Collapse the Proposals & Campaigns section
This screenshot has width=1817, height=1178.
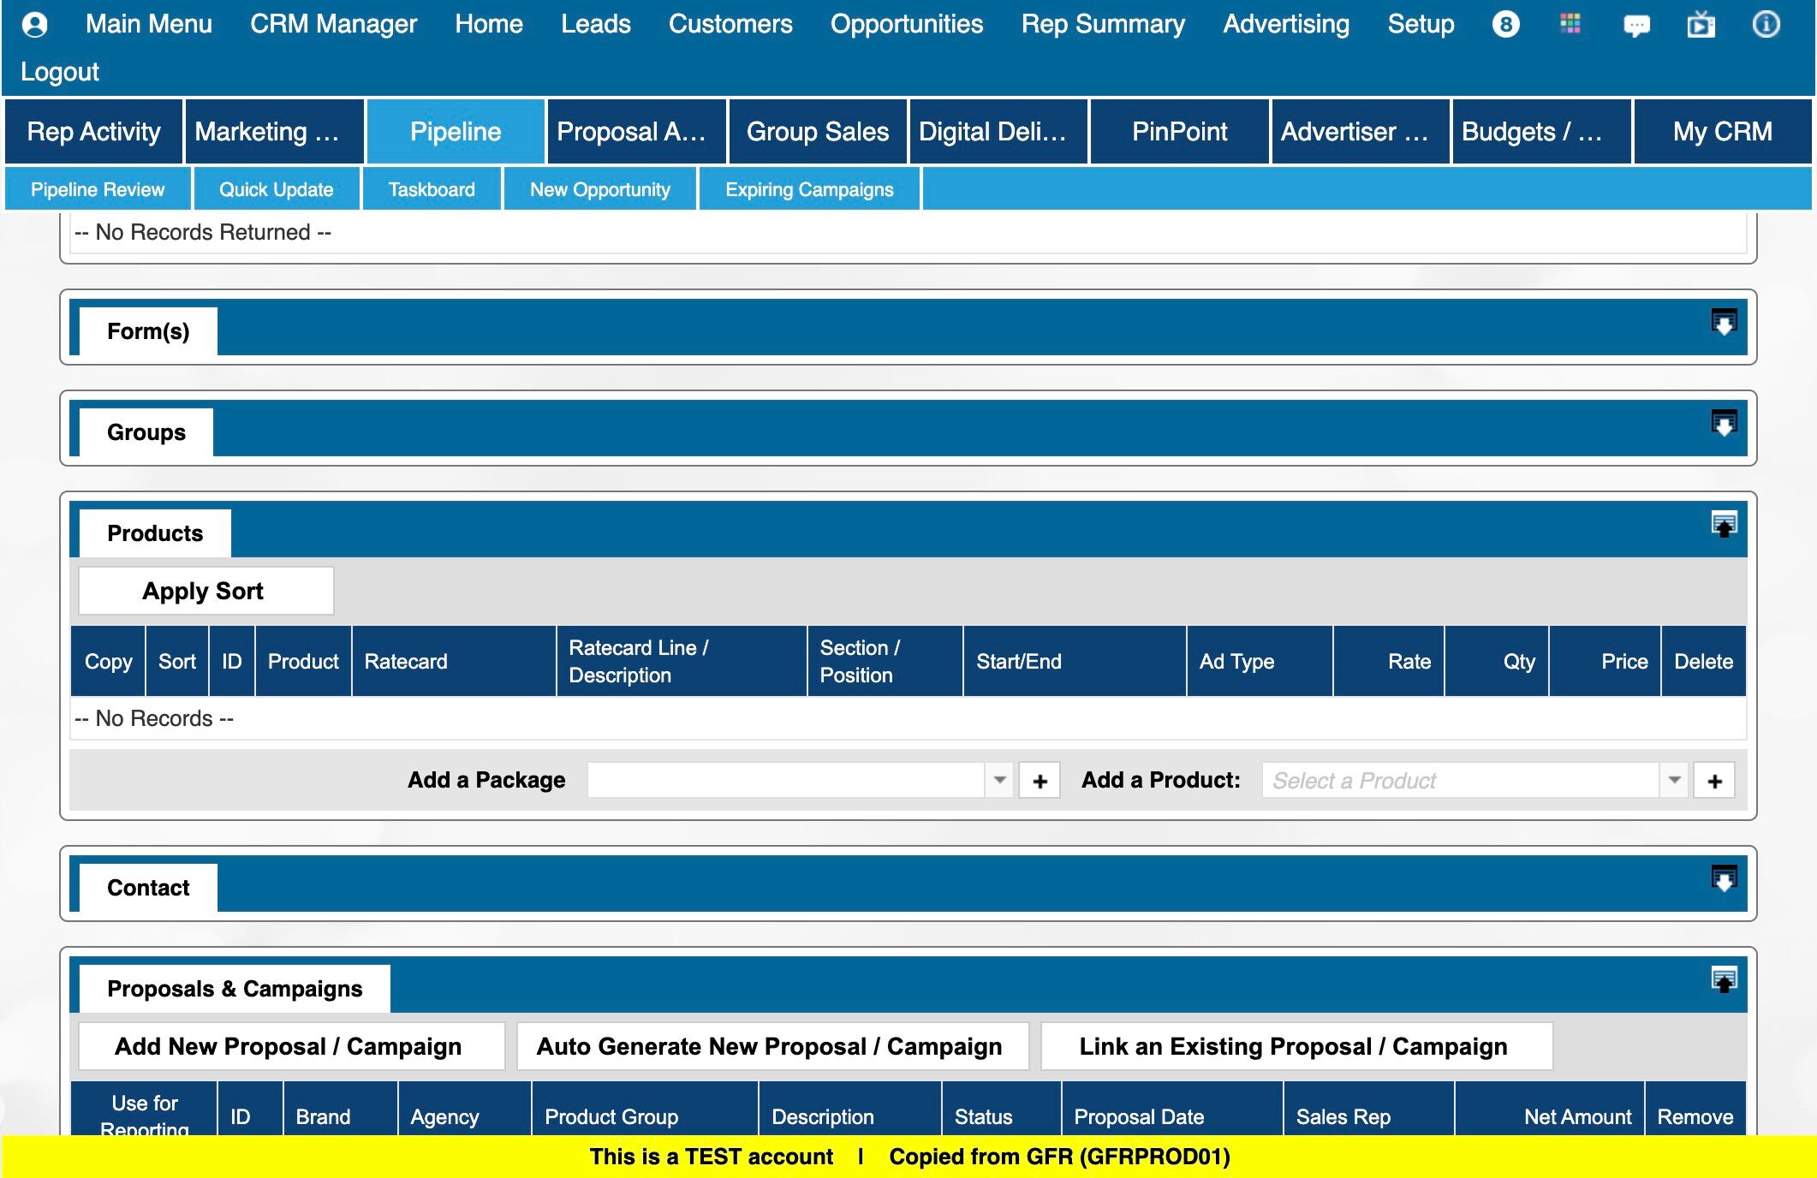pyautogui.click(x=1724, y=980)
